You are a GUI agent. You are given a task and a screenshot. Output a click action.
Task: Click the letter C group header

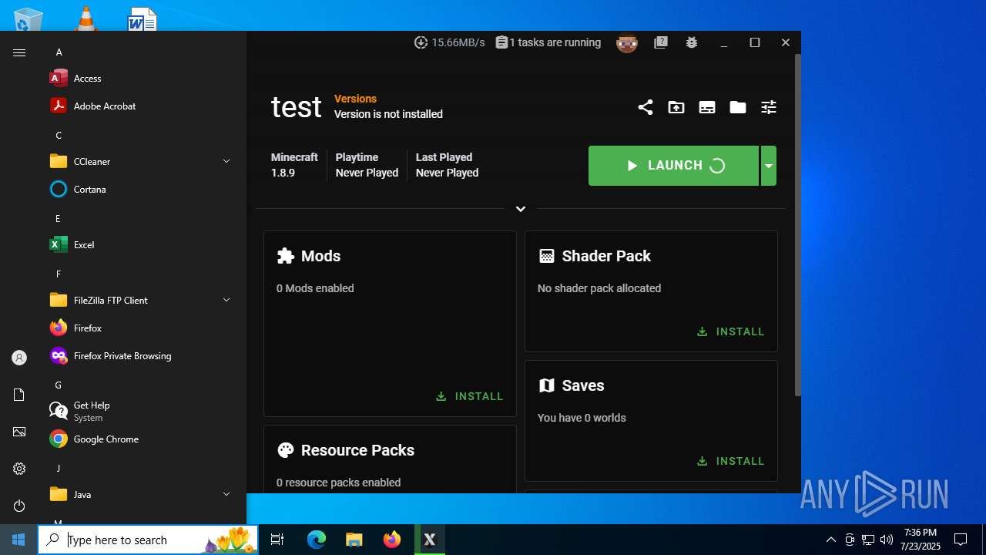pos(59,136)
